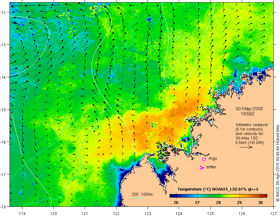
Task: Click the '19:58Z' time text
Action: (248, 114)
